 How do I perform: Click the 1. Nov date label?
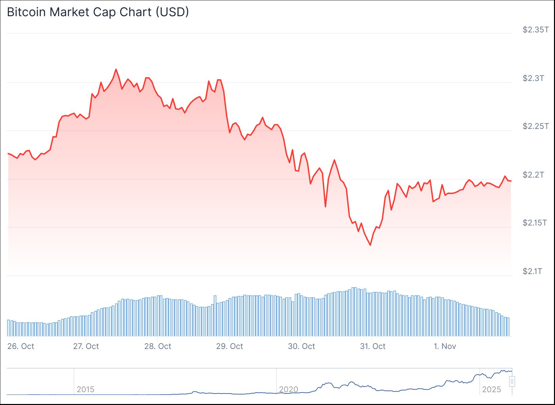(445, 346)
